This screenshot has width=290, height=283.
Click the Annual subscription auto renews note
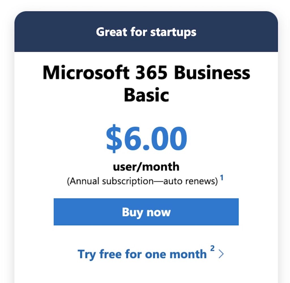(x=142, y=181)
